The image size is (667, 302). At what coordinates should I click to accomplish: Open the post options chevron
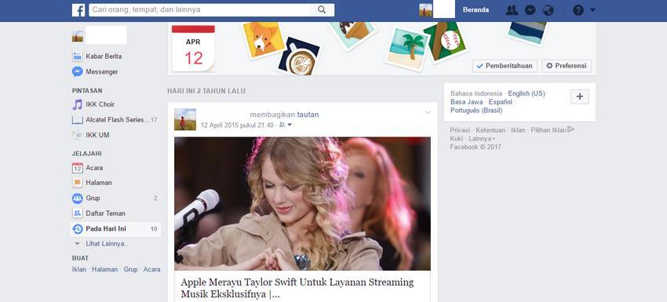[x=428, y=113]
